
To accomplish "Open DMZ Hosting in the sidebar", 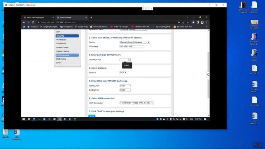I will (x=61, y=59).
